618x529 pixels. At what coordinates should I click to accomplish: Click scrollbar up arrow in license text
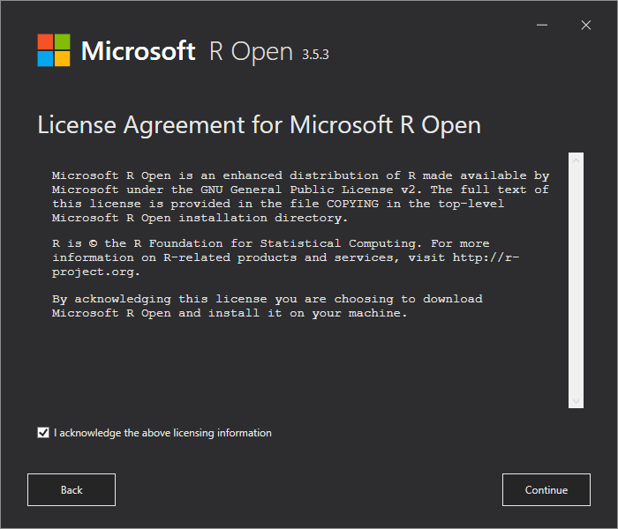pyautogui.click(x=576, y=160)
